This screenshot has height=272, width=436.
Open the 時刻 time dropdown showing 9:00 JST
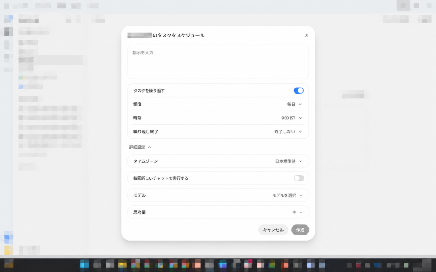292,118
